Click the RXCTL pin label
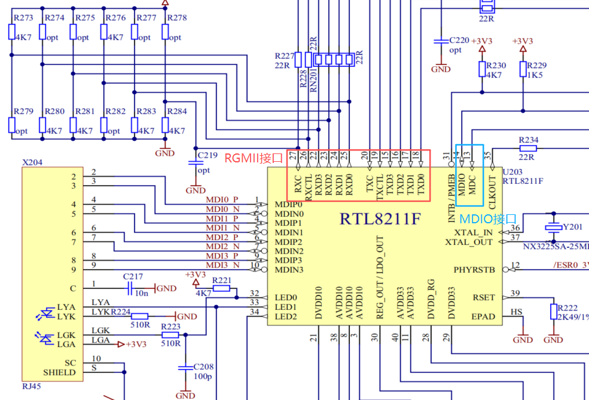Viewport: 589px width, 400px height. pyautogui.click(x=309, y=188)
